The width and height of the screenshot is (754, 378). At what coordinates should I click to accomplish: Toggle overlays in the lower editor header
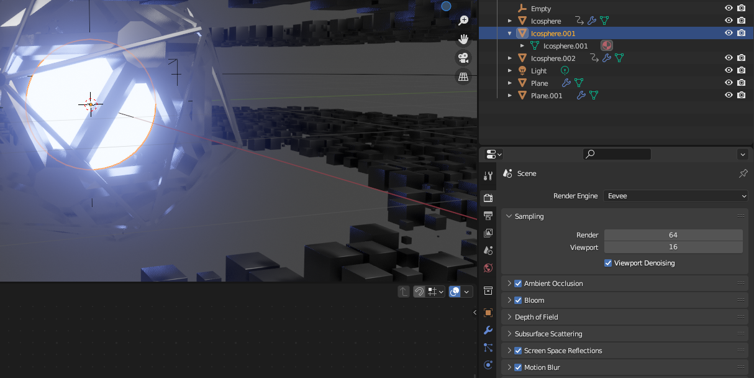pos(455,292)
